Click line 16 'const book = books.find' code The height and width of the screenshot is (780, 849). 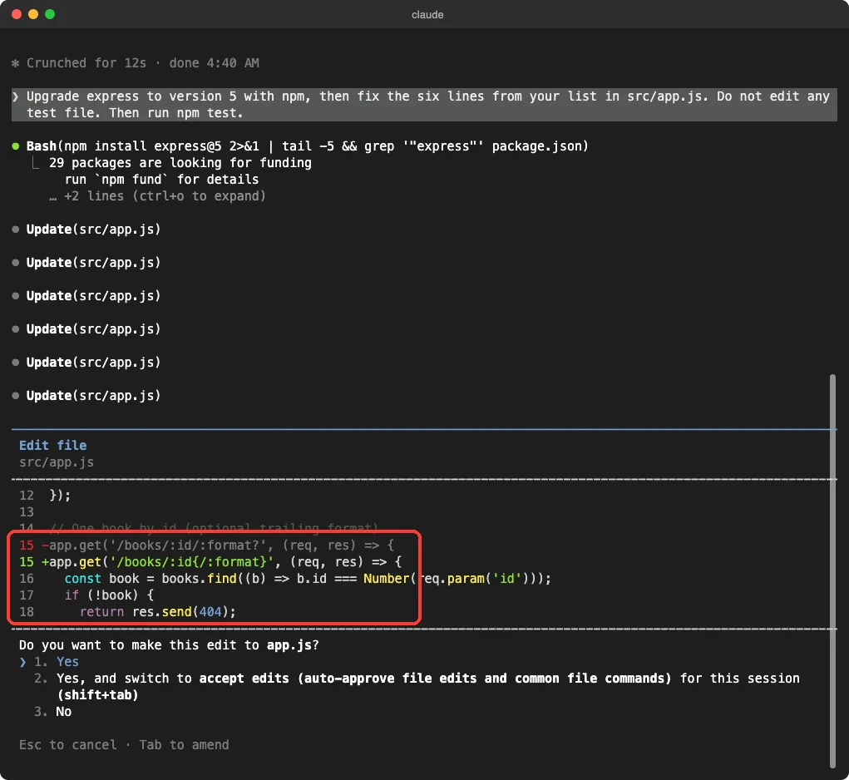pyautogui.click(x=285, y=578)
